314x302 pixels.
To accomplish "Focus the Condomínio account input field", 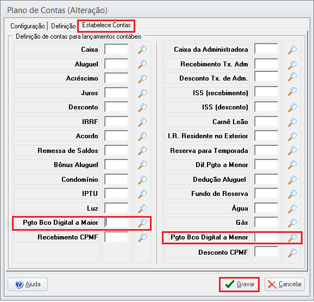I will 116,179.
